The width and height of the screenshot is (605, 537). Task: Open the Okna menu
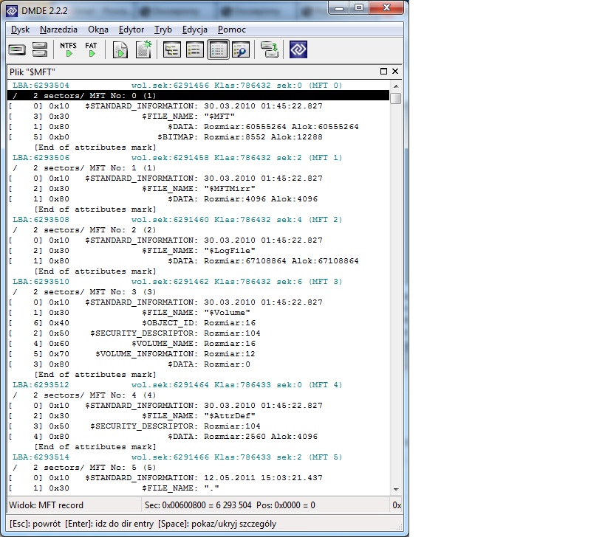98,30
